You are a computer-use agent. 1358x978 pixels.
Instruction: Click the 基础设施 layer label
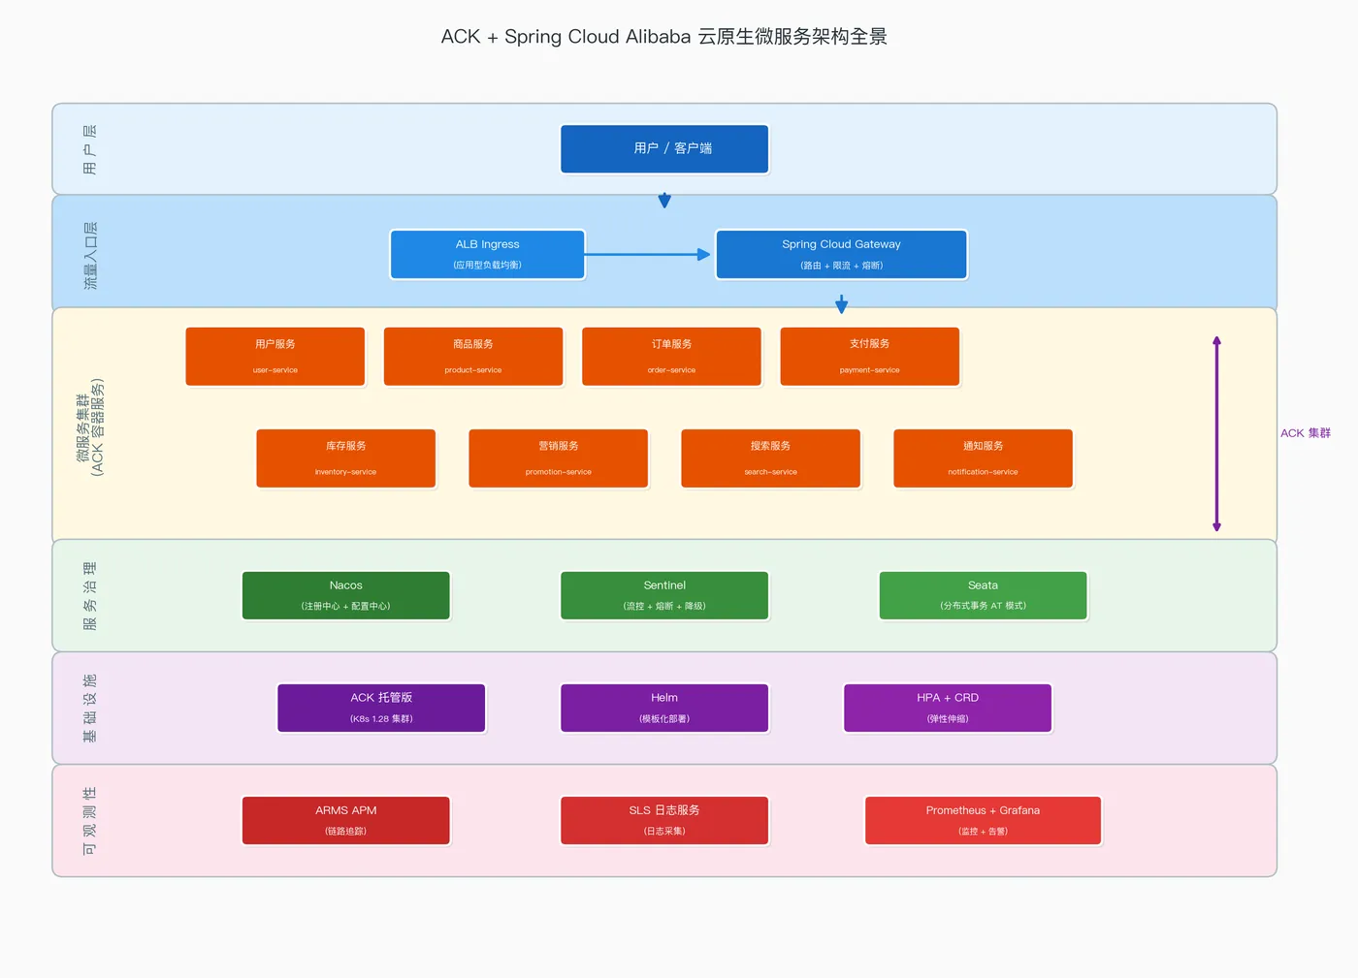click(x=89, y=709)
